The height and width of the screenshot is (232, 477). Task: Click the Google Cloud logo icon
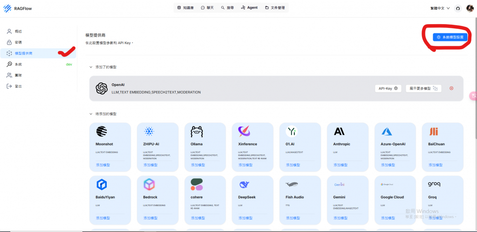tap(387, 184)
